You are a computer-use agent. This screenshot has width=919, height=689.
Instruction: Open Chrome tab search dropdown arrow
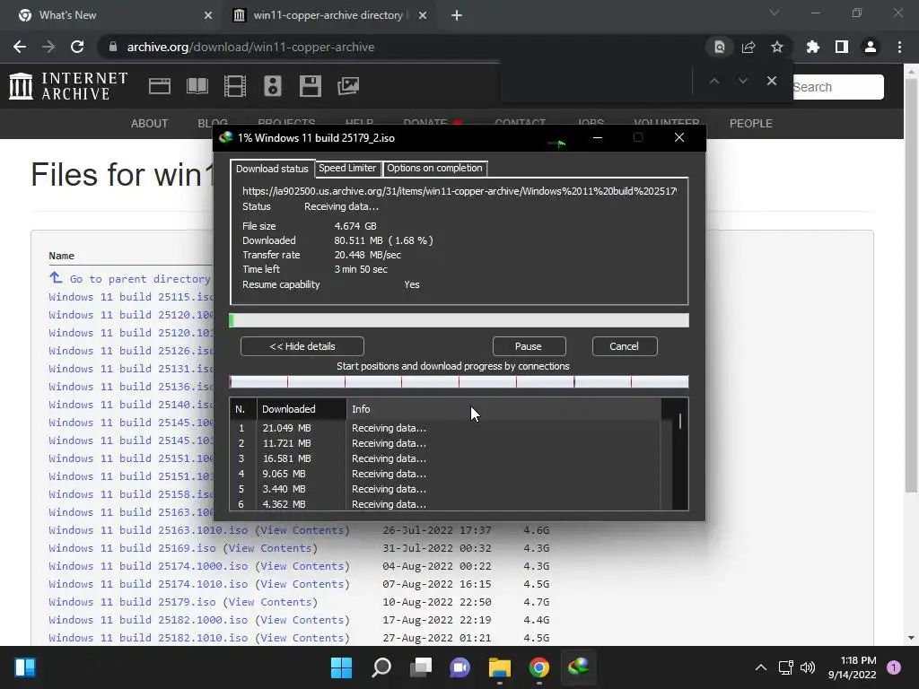pyautogui.click(x=775, y=13)
